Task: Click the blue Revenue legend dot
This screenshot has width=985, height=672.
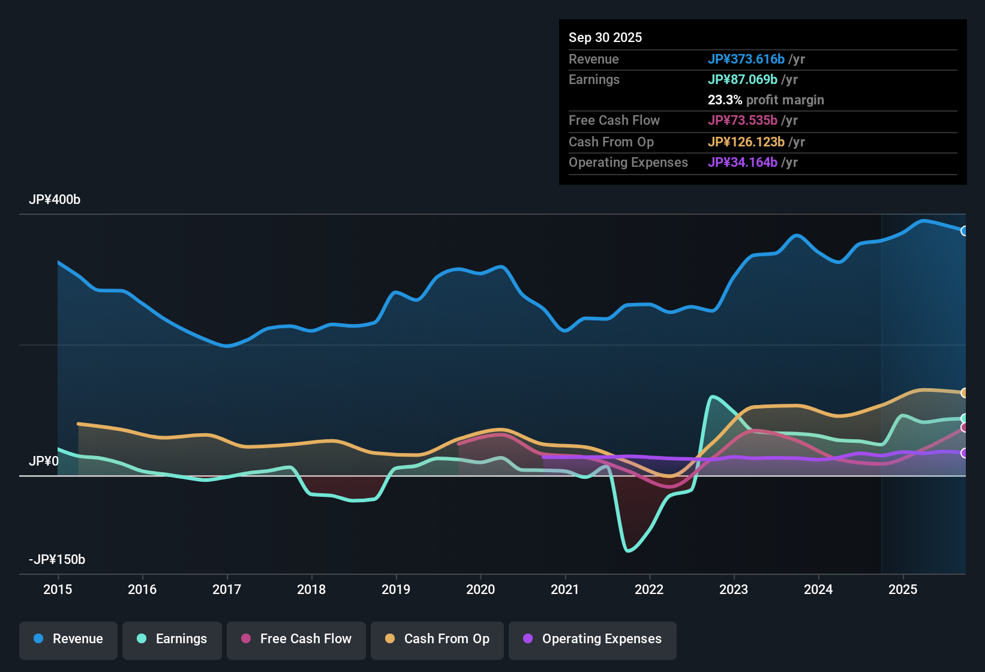Action: tap(38, 639)
